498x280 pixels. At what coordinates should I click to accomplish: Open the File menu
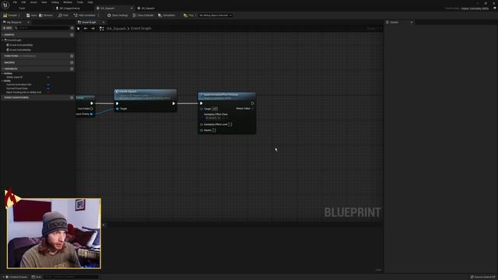pos(15,2)
